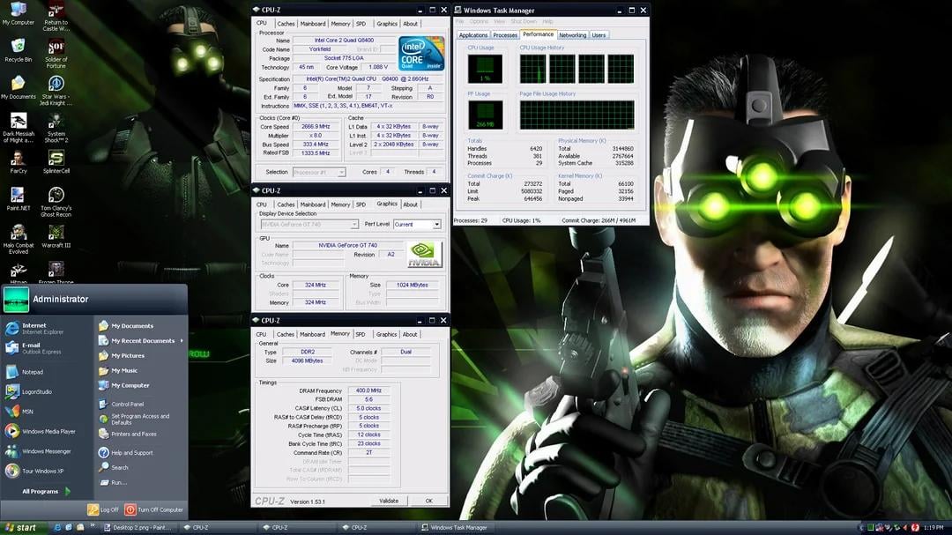
Task: Open the Warcraft III desktop shortcut
Action: coord(56,233)
